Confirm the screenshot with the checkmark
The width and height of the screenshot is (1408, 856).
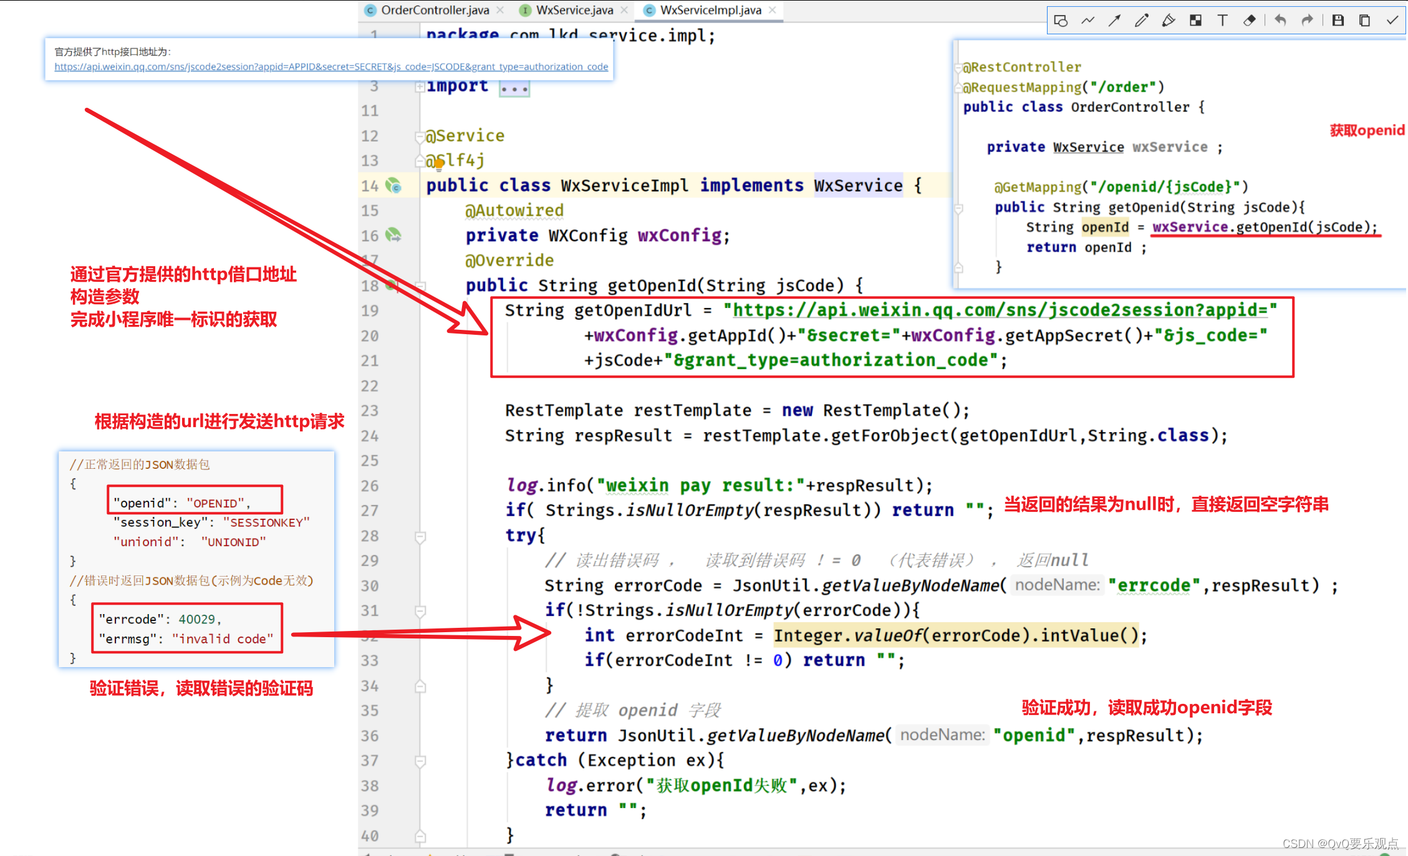(x=1392, y=21)
